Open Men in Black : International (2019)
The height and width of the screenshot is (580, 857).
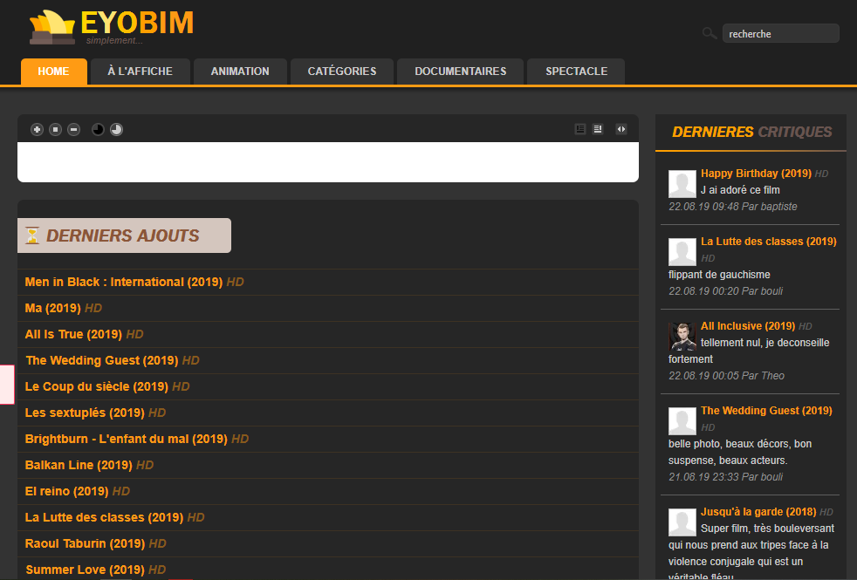point(124,282)
